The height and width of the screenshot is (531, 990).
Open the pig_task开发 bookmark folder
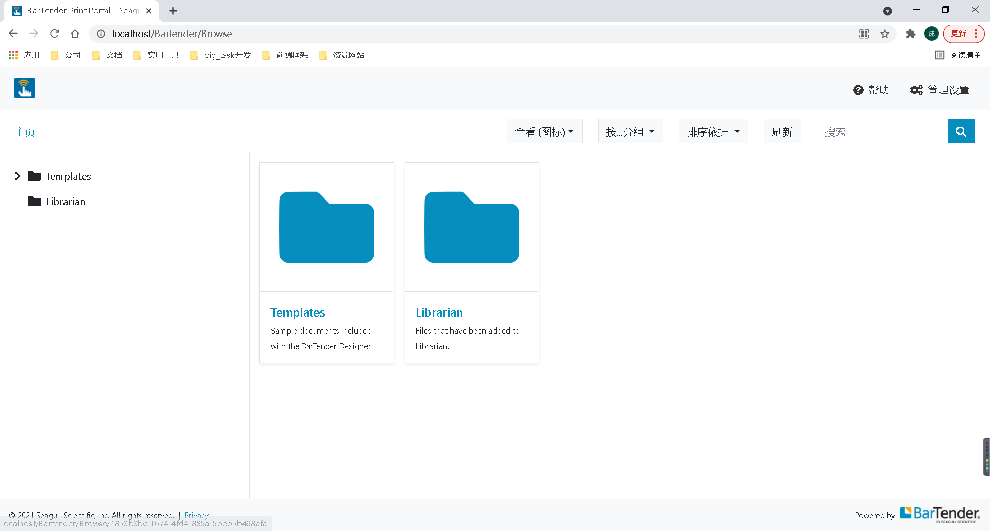pyautogui.click(x=220, y=55)
